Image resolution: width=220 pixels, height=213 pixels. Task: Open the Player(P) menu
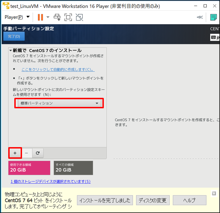17,17
